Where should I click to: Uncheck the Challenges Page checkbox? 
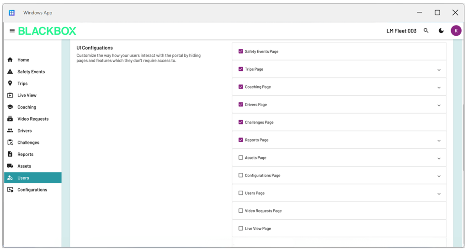click(240, 122)
